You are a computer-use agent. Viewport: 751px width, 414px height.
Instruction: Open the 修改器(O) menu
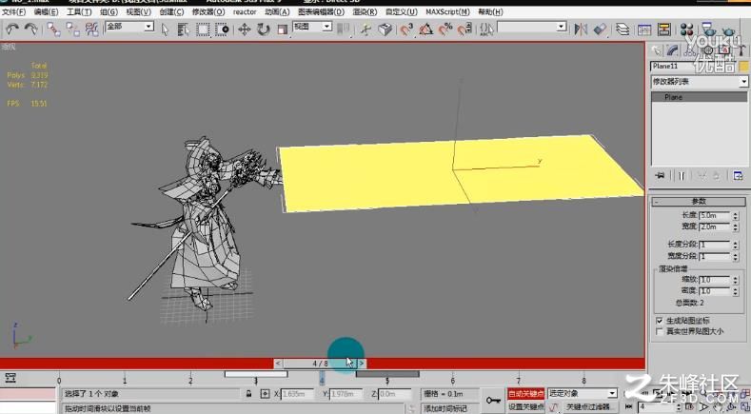(208, 12)
